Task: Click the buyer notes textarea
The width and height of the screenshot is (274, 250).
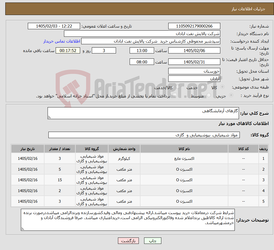Action: tap(128, 220)
